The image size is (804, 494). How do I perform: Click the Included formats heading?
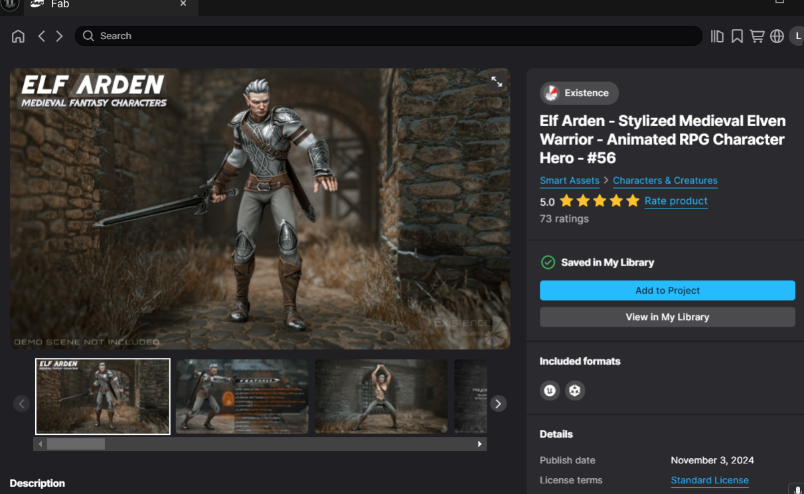(580, 361)
